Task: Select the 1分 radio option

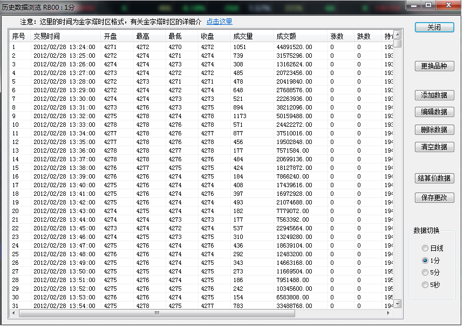Action: click(425, 261)
